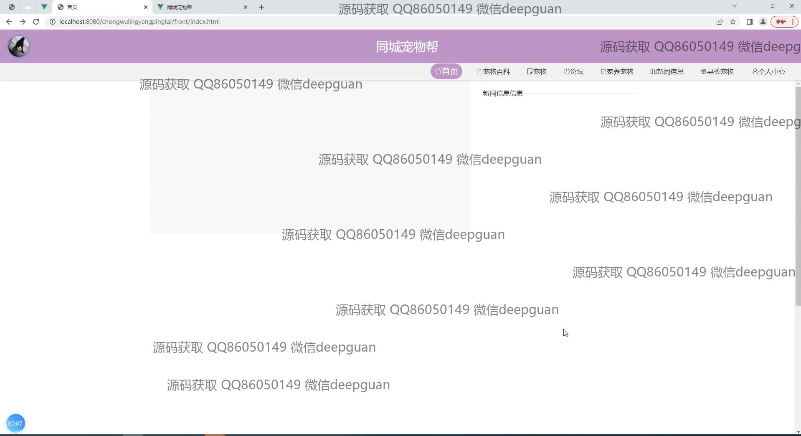
Task: Select 首页 in navigation menu
Action: [446, 71]
